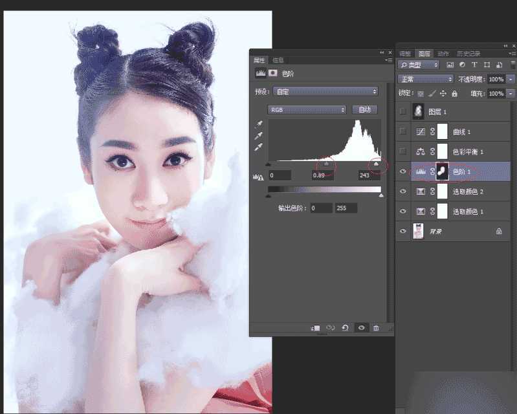Select the gray point eyedropper in Levels
Image resolution: width=517 pixels, height=414 pixels.
(x=259, y=135)
